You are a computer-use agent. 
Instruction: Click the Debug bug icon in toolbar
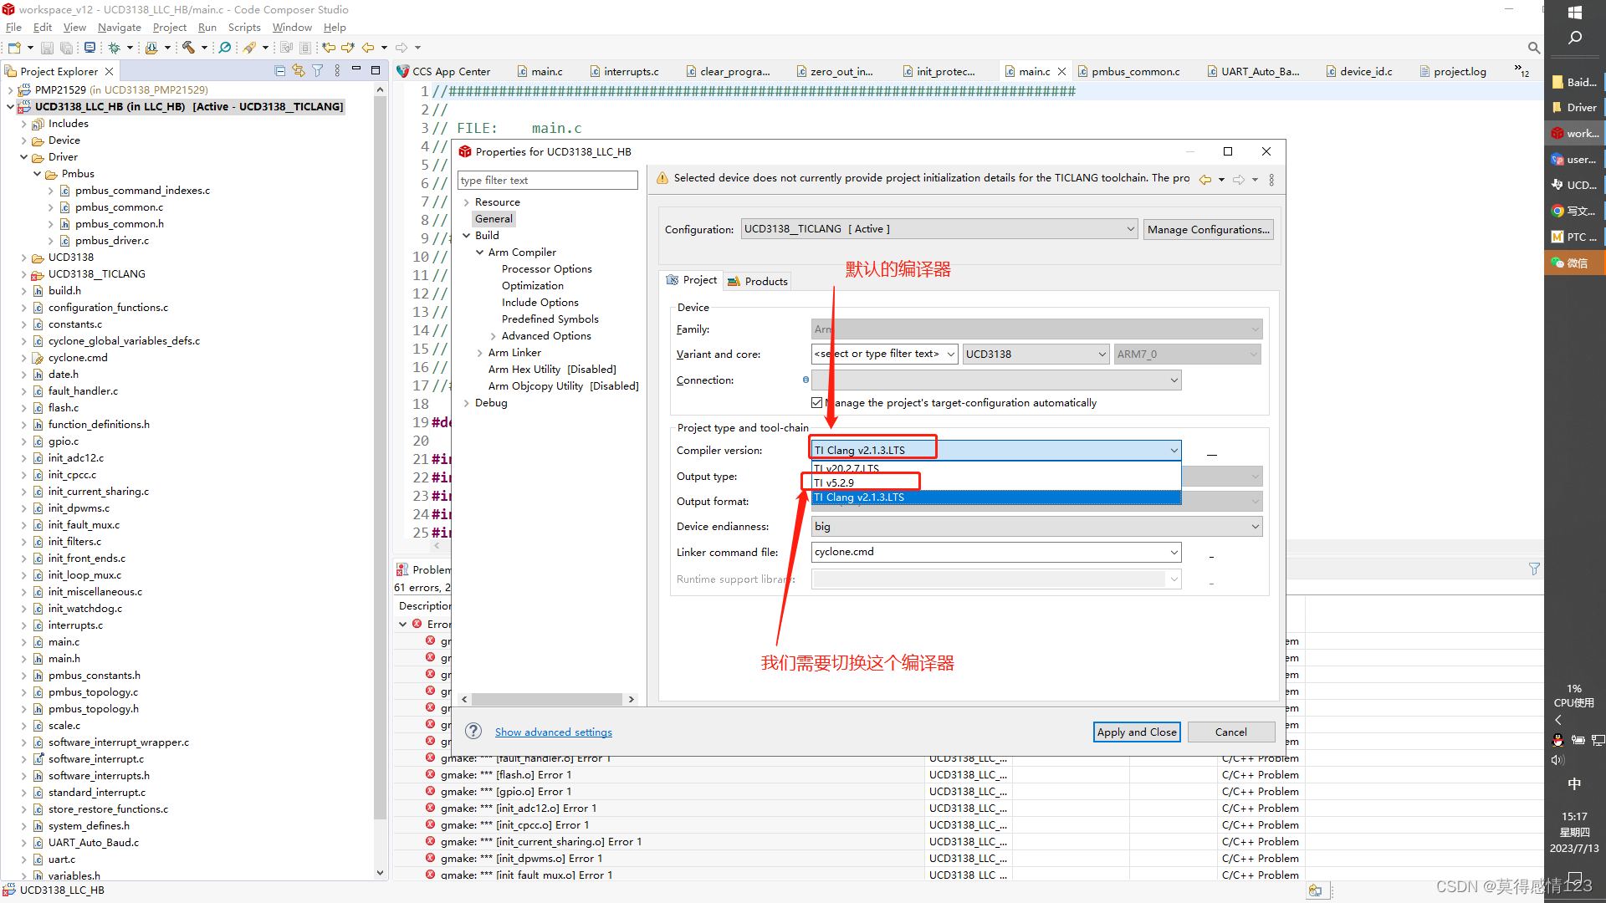pos(115,48)
